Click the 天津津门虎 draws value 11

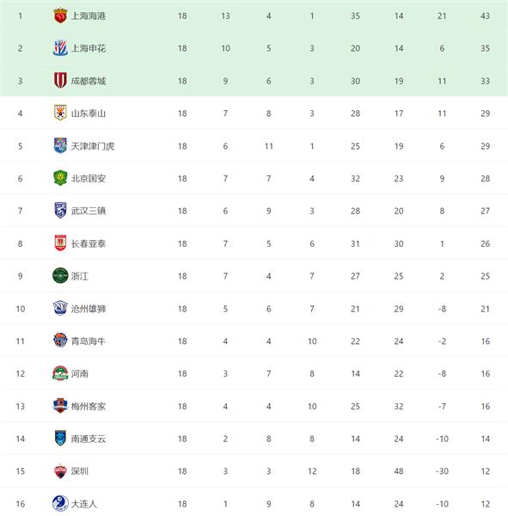click(269, 146)
